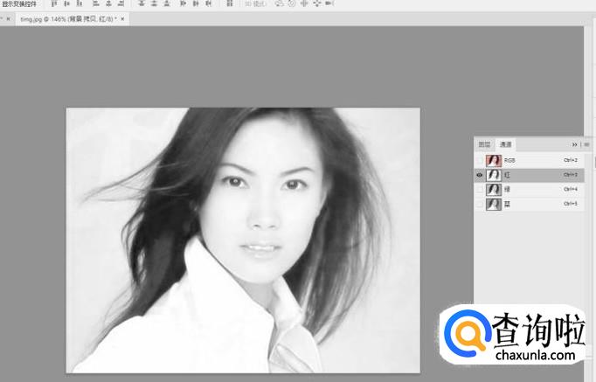Click the 蓝 channel thumbnail
Screen dimensions: 596x382
[494, 205]
